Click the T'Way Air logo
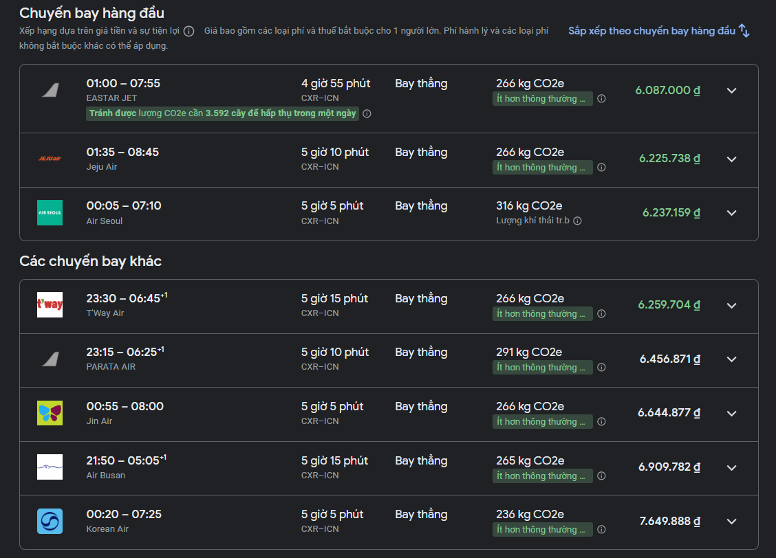Screen dimensions: 776x558 (50, 305)
